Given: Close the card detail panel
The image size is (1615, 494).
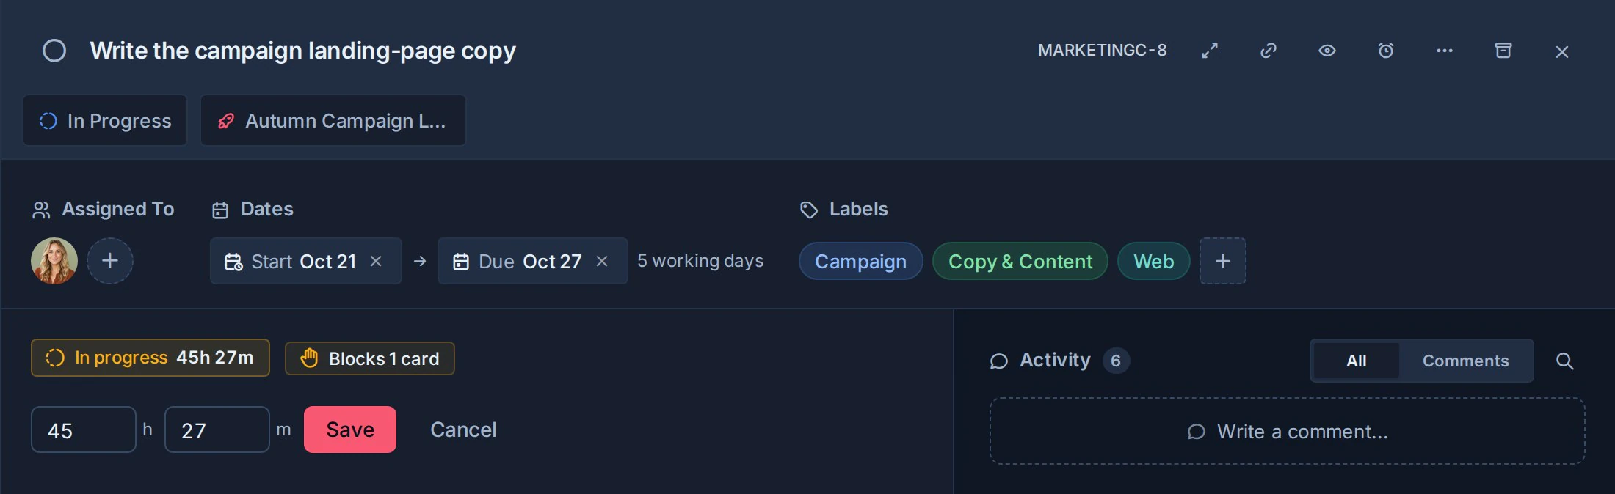Looking at the screenshot, I should tap(1562, 51).
